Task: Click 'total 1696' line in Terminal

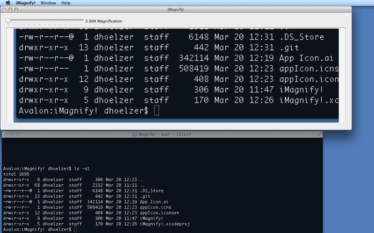Action: pos(16,174)
